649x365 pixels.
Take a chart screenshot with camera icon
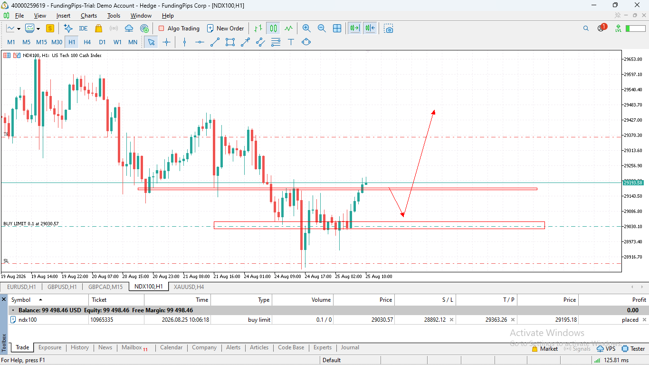pos(389,29)
